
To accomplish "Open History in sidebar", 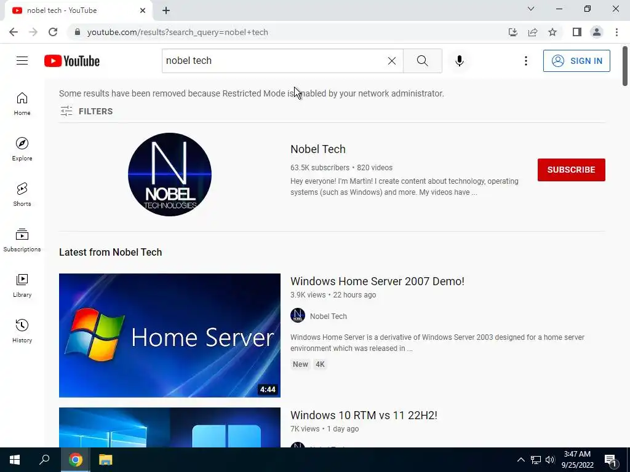I will coord(22,331).
